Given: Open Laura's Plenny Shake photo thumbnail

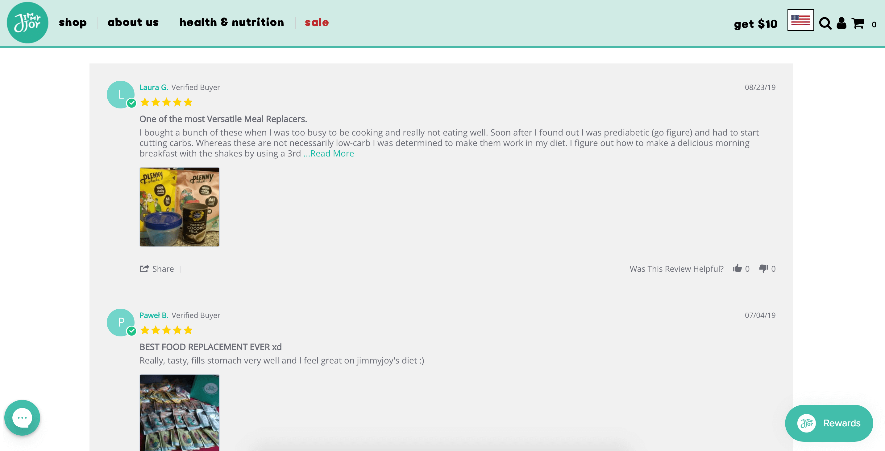Looking at the screenshot, I should tap(179, 207).
